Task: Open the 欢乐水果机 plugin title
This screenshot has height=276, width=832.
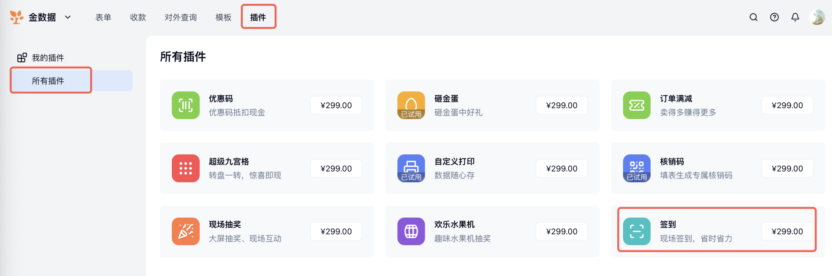Action: click(454, 224)
